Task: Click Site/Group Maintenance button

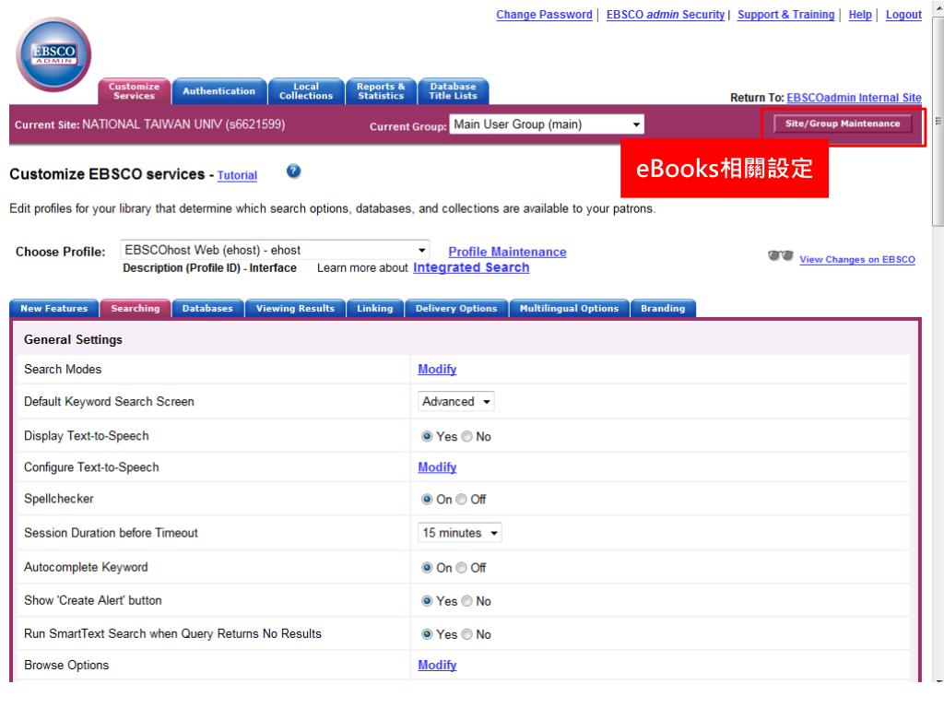Action: (x=843, y=124)
